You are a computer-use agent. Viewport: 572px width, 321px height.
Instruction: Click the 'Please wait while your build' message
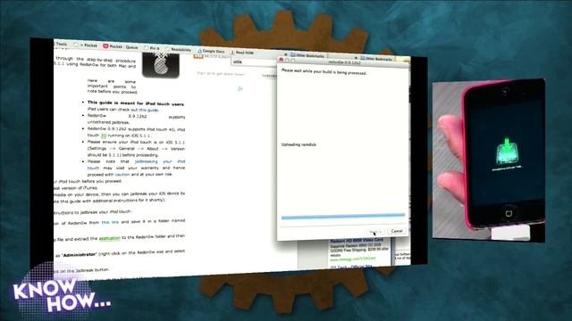324,71
